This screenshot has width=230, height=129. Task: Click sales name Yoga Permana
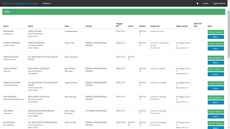(x=71, y=83)
